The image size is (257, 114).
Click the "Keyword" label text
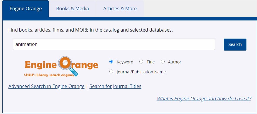click(125, 62)
